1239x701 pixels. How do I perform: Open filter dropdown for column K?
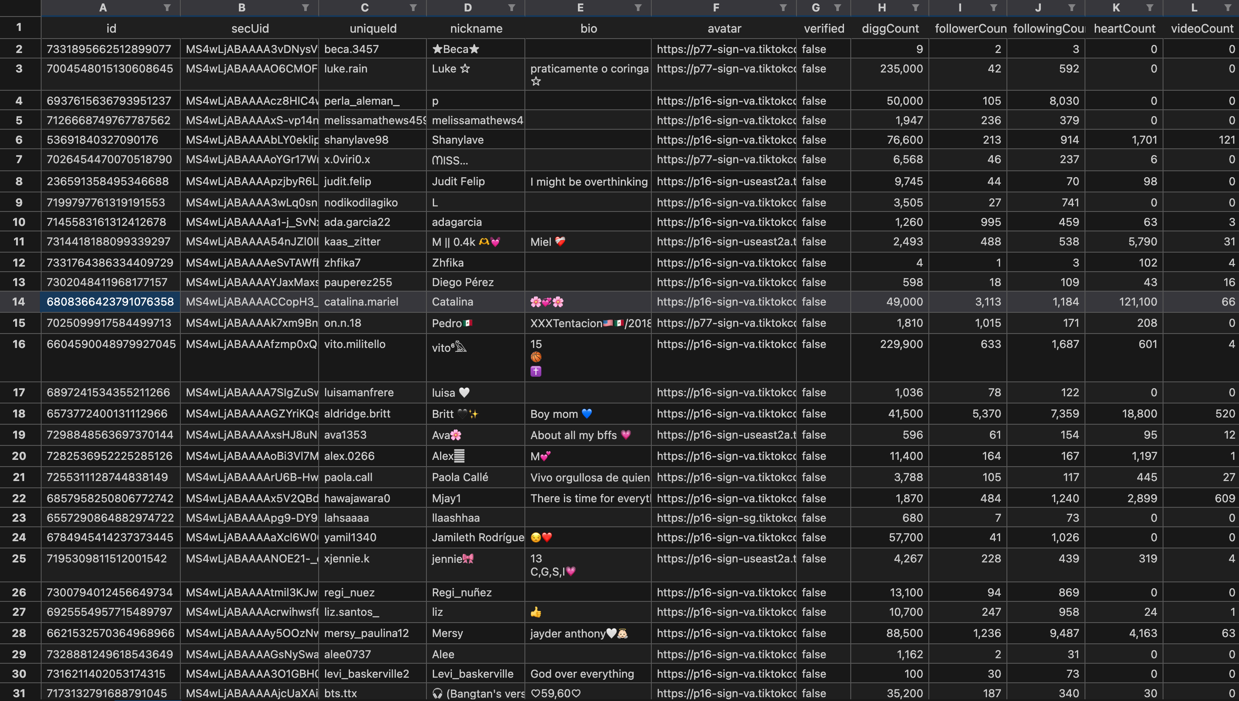click(x=1150, y=8)
